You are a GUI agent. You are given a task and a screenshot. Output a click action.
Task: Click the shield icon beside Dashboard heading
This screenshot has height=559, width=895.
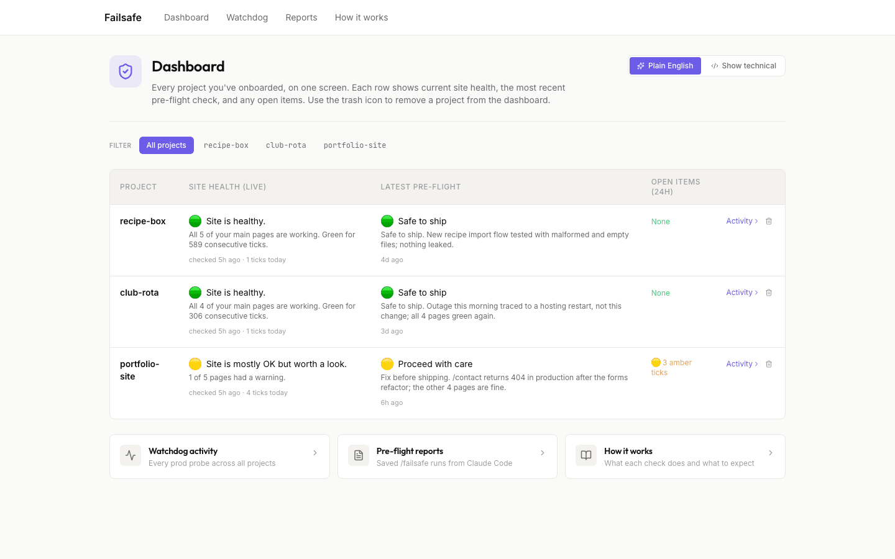coord(126,71)
